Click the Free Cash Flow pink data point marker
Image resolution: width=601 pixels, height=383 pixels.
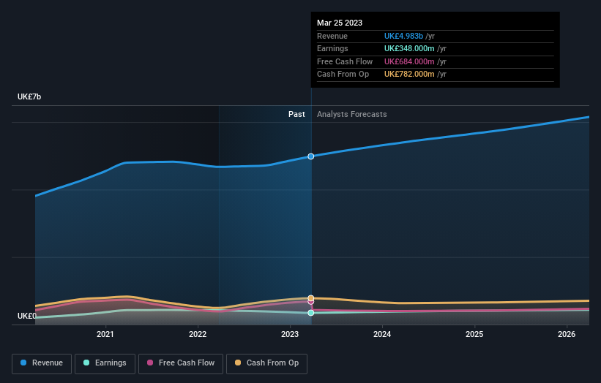click(x=311, y=303)
